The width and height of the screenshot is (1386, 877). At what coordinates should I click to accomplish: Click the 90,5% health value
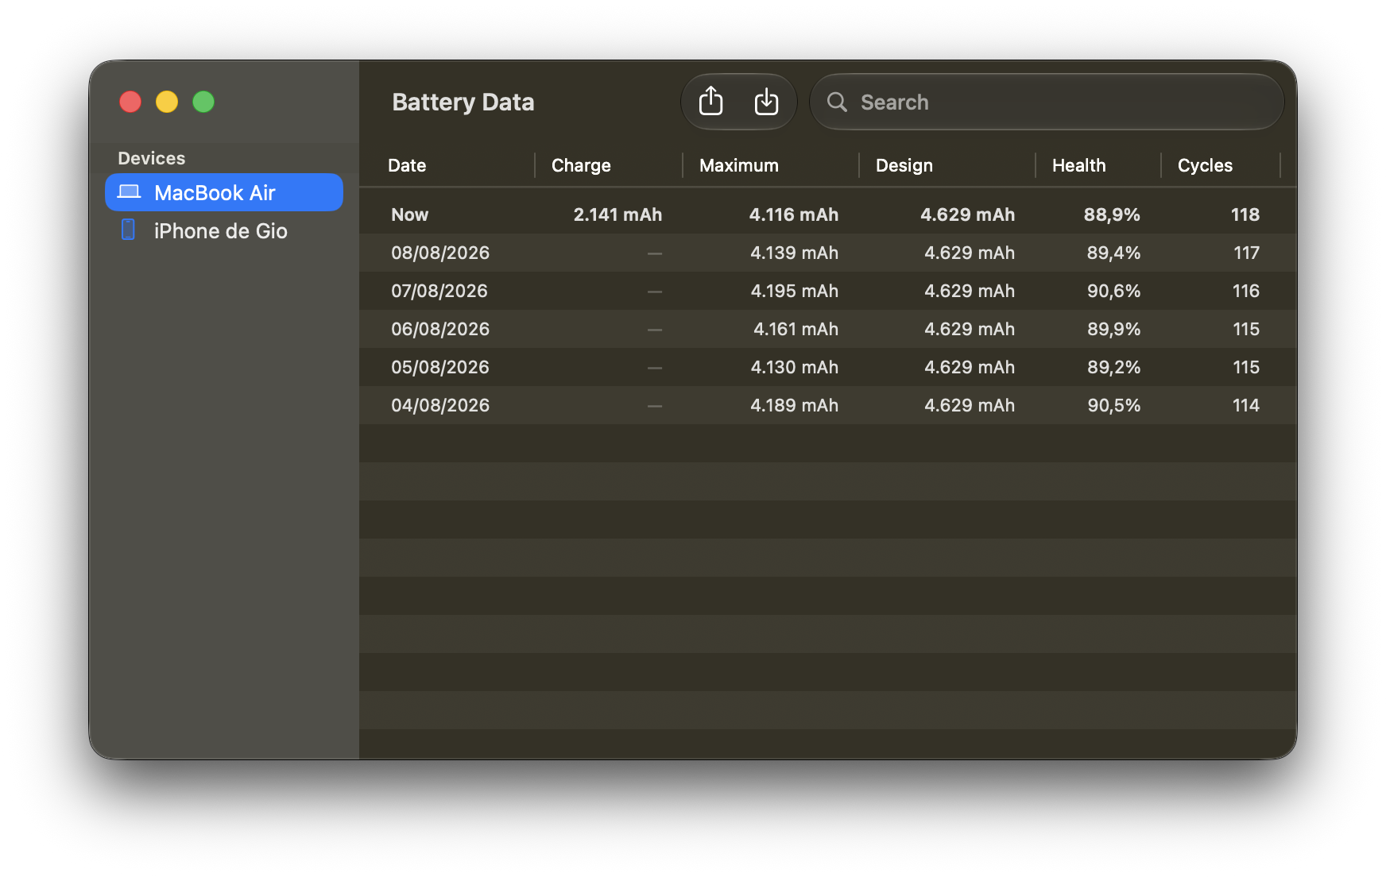point(1113,405)
